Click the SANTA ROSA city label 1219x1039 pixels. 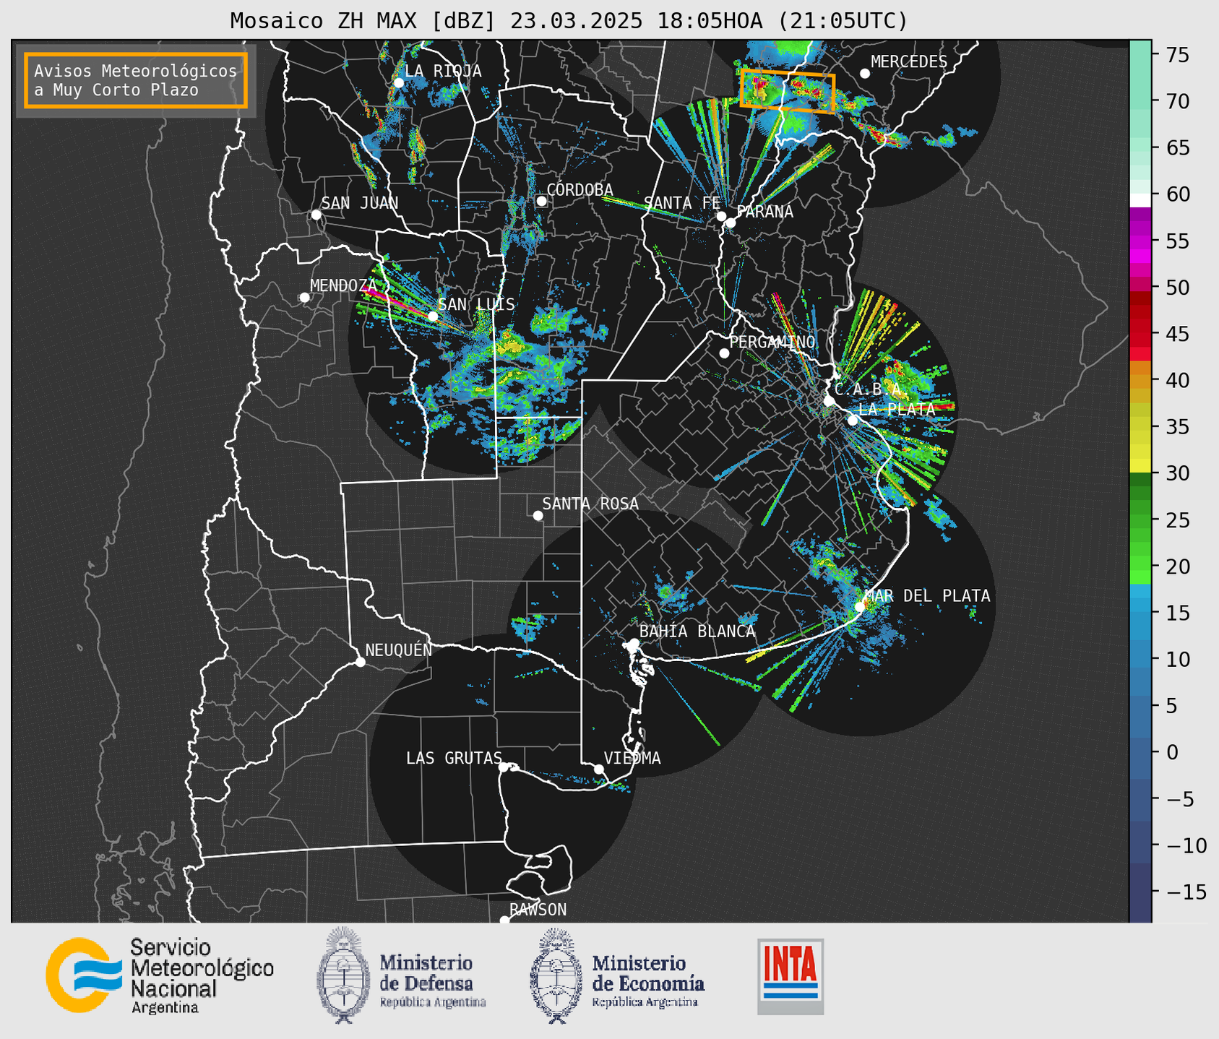(590, 504)
